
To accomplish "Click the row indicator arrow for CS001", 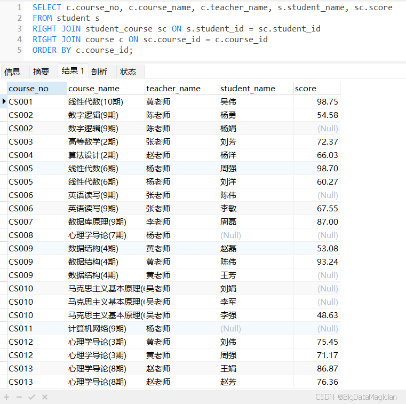I will click(4, 101).
